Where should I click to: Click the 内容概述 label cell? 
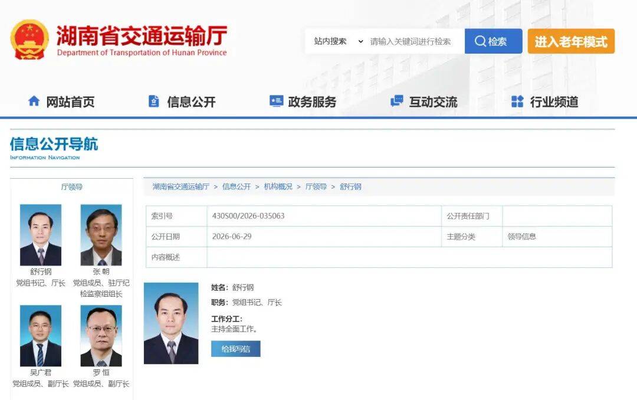point(176,257)
